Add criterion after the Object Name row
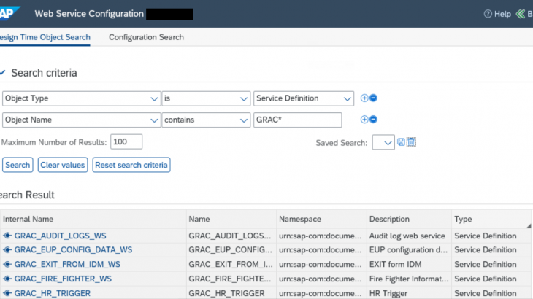 pos(364,120)
